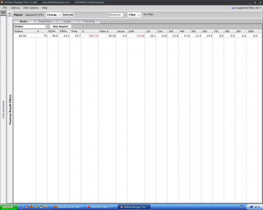Switch to the Graph tab

click(x=67, y=21)
